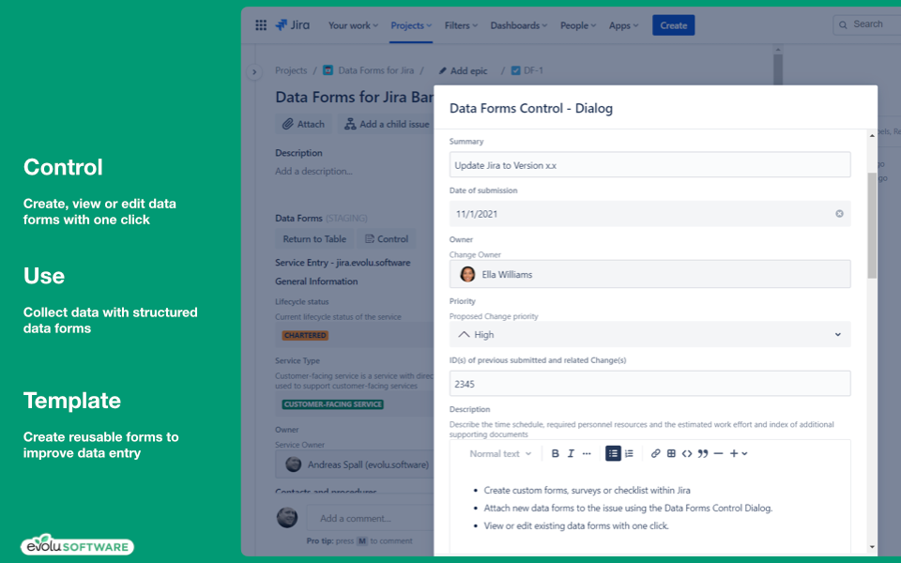
Task: Open more formatting options ellipsis
Action: (587, 453)
